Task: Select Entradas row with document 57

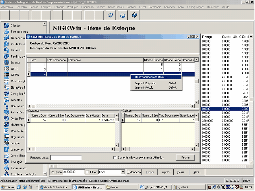Action: (71, 120)
